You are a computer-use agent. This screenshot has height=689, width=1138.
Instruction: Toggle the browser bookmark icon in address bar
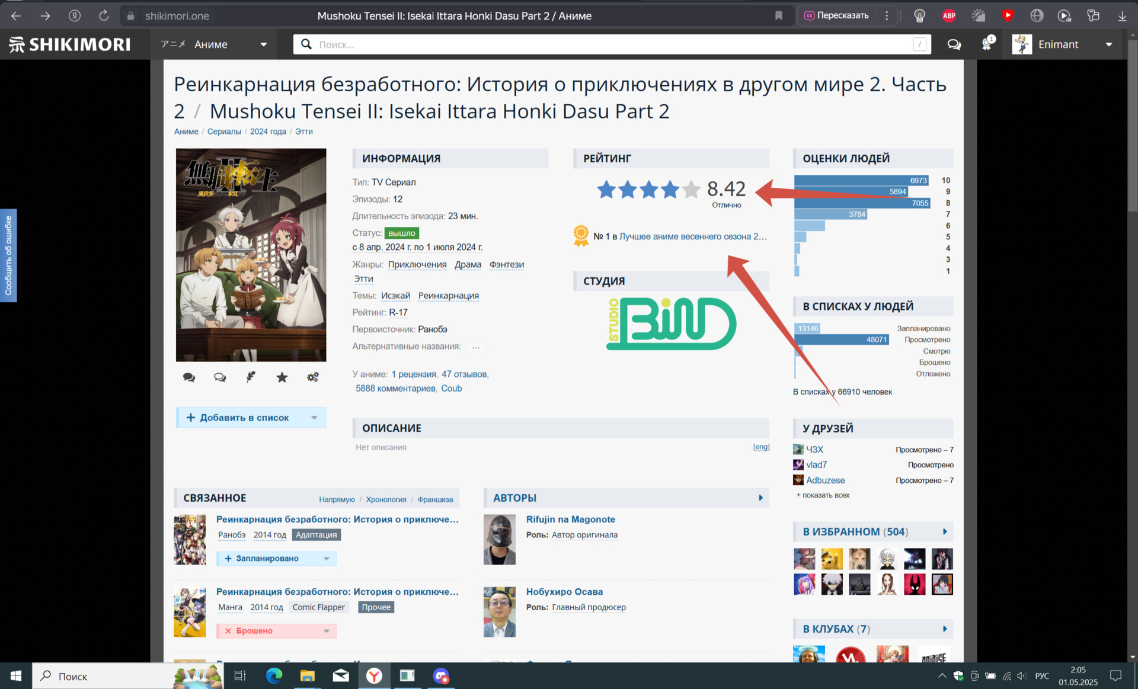pos(779,16)
